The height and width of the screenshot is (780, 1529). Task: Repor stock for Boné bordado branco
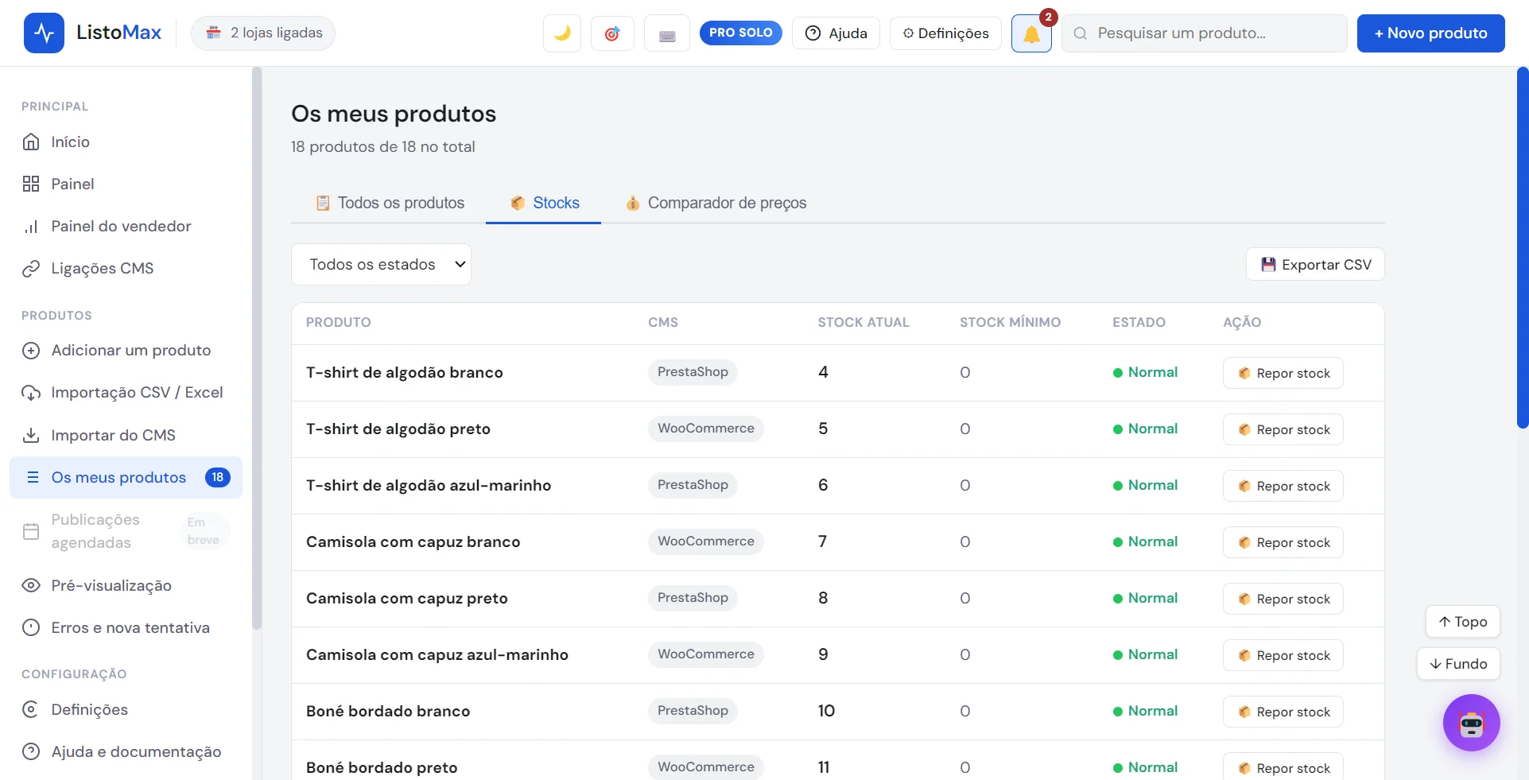click(1283, 712)
